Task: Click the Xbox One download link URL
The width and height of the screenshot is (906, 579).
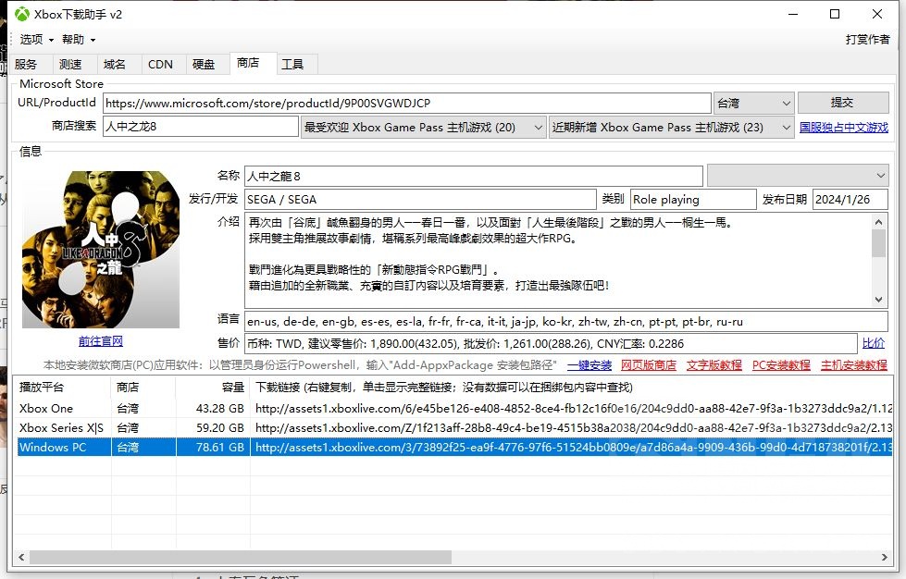Action: [573, 409]
